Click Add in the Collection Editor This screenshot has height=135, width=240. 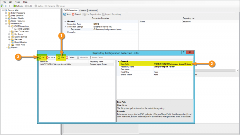pos(61,57)
